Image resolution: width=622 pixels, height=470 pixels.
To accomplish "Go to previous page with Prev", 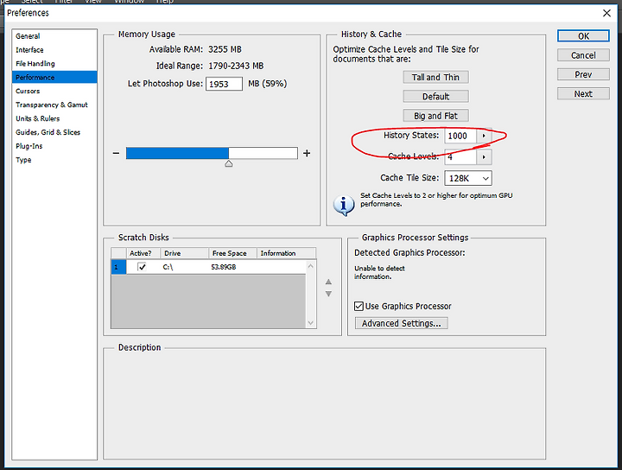I will tap(583, 74).
